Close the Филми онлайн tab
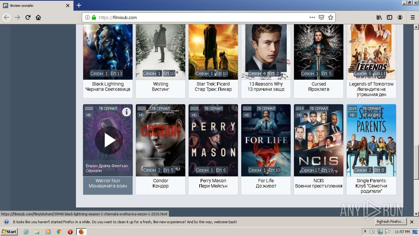Image resolution: width=419 pixels, height=236 pixels. [x=68, y=6]
